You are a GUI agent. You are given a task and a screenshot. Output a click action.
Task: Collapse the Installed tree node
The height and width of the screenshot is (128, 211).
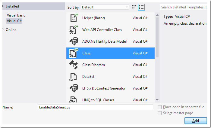coord(3,6)
